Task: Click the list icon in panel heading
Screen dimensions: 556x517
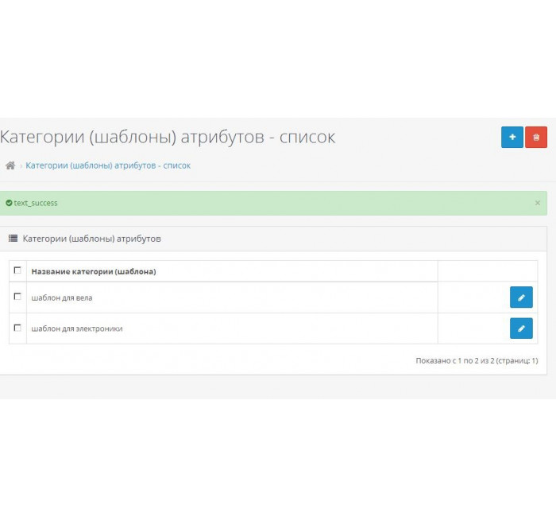Action: [14, 239]
